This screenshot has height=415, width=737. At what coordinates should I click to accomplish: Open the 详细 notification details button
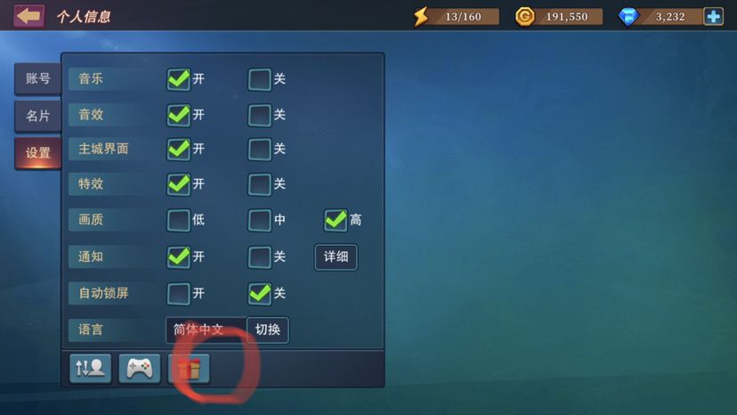pos(336,256)
